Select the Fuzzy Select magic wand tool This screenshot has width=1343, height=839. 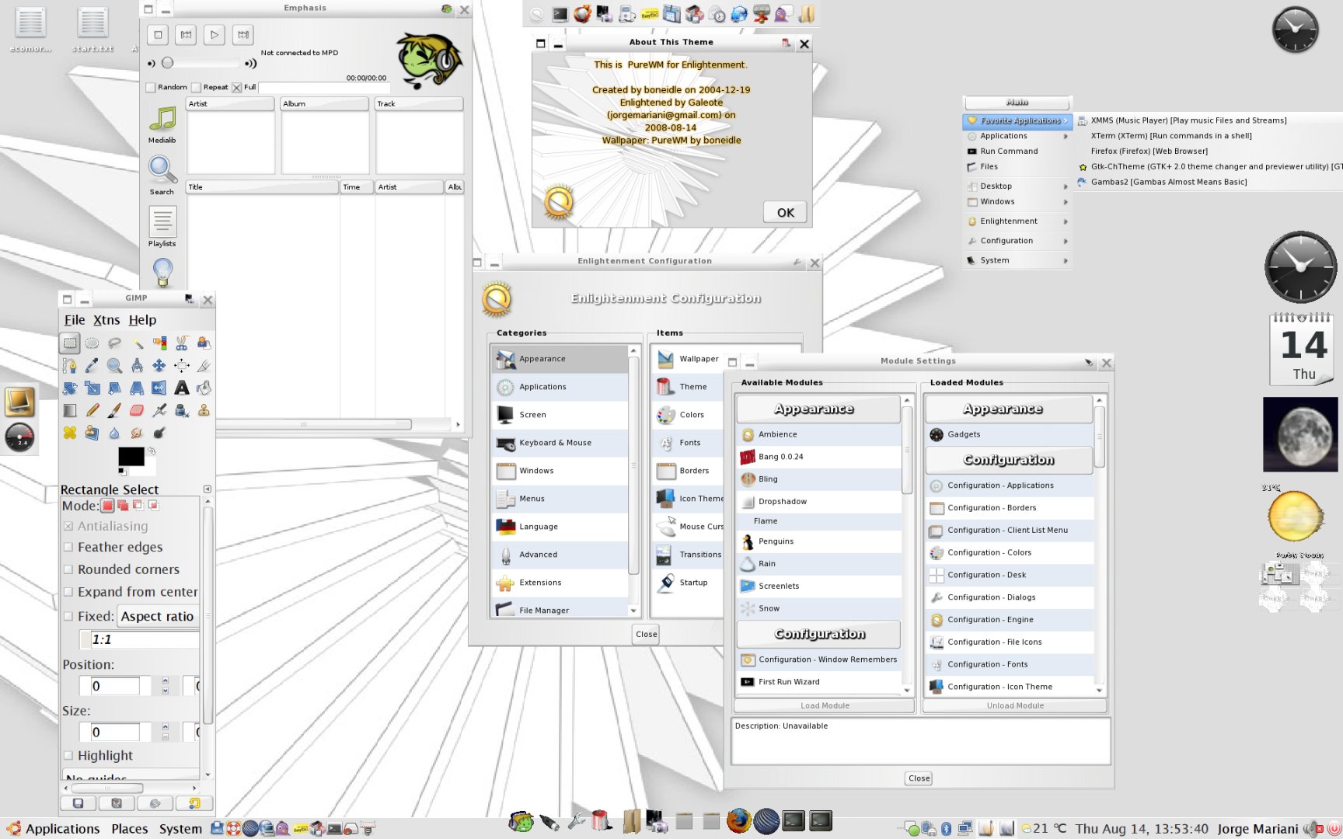[137, 343]
